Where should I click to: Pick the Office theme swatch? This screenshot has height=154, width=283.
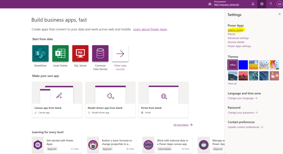[233, 65]
